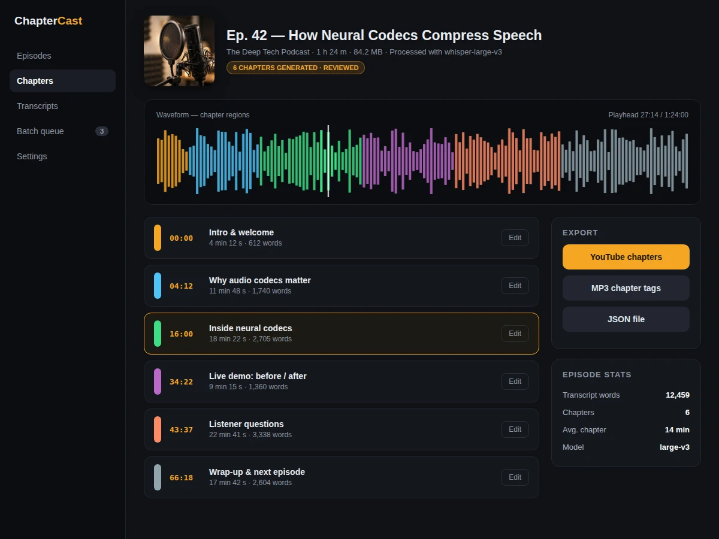
Task: Select the Inside neural codecs chapter row
Action: click(x=342, y=334)
